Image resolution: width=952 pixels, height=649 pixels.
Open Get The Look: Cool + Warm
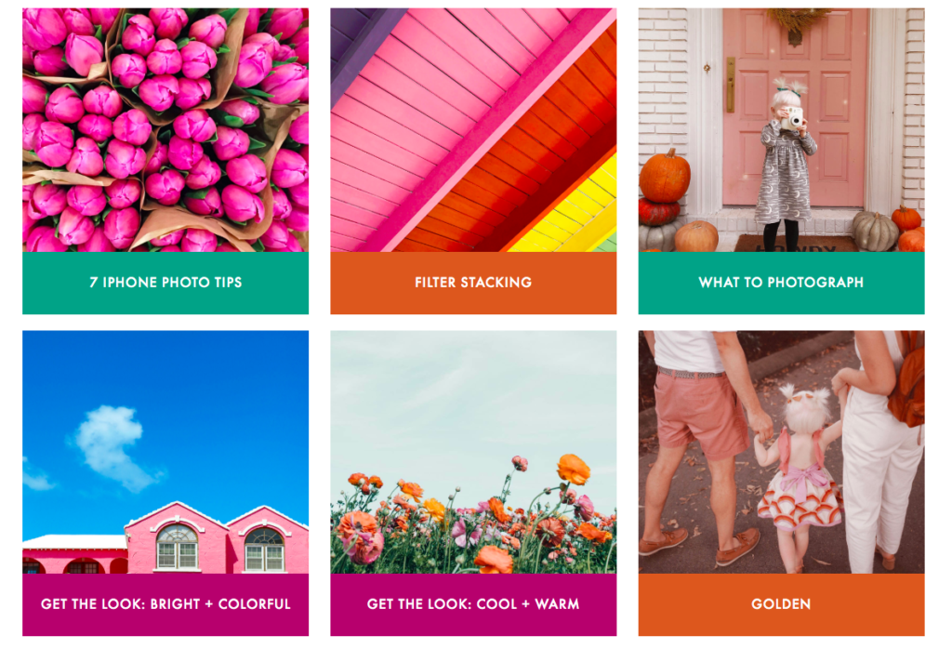[473, 604]
